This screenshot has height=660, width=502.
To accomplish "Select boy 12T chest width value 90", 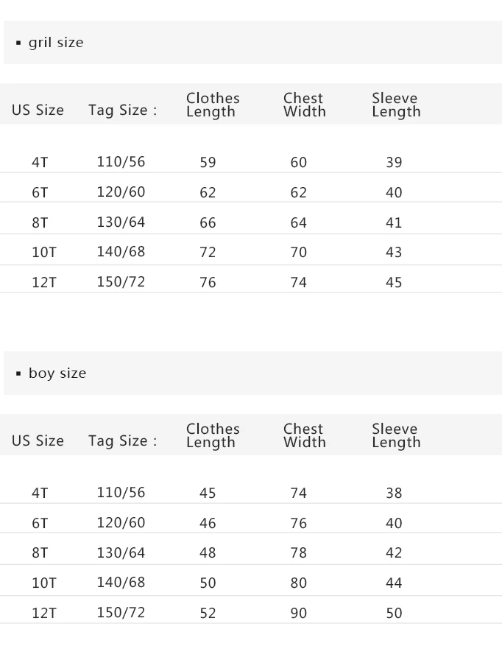I will [x=298, y=613].
